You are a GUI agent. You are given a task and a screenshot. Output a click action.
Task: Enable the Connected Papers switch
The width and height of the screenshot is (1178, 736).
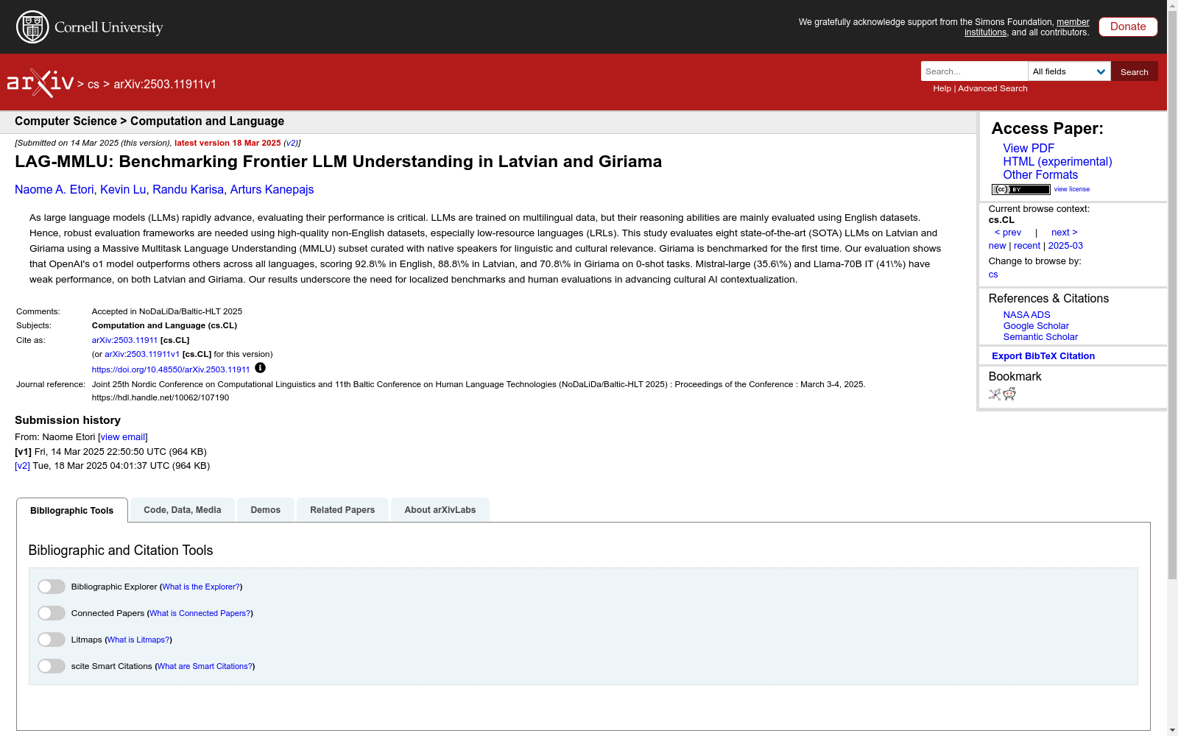click(52, 613)
